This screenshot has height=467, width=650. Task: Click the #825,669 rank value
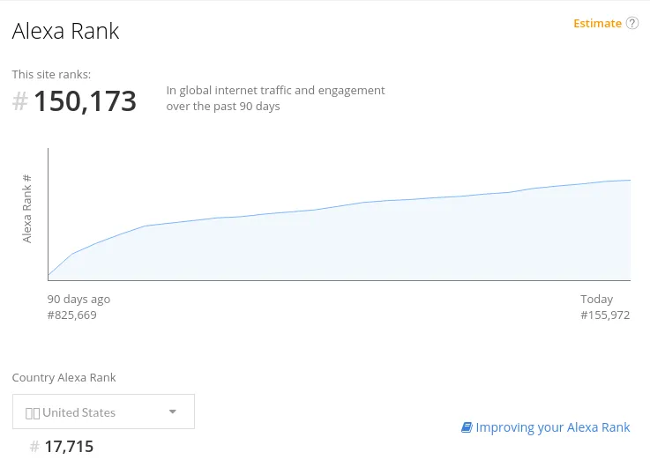tap(71, 315)
